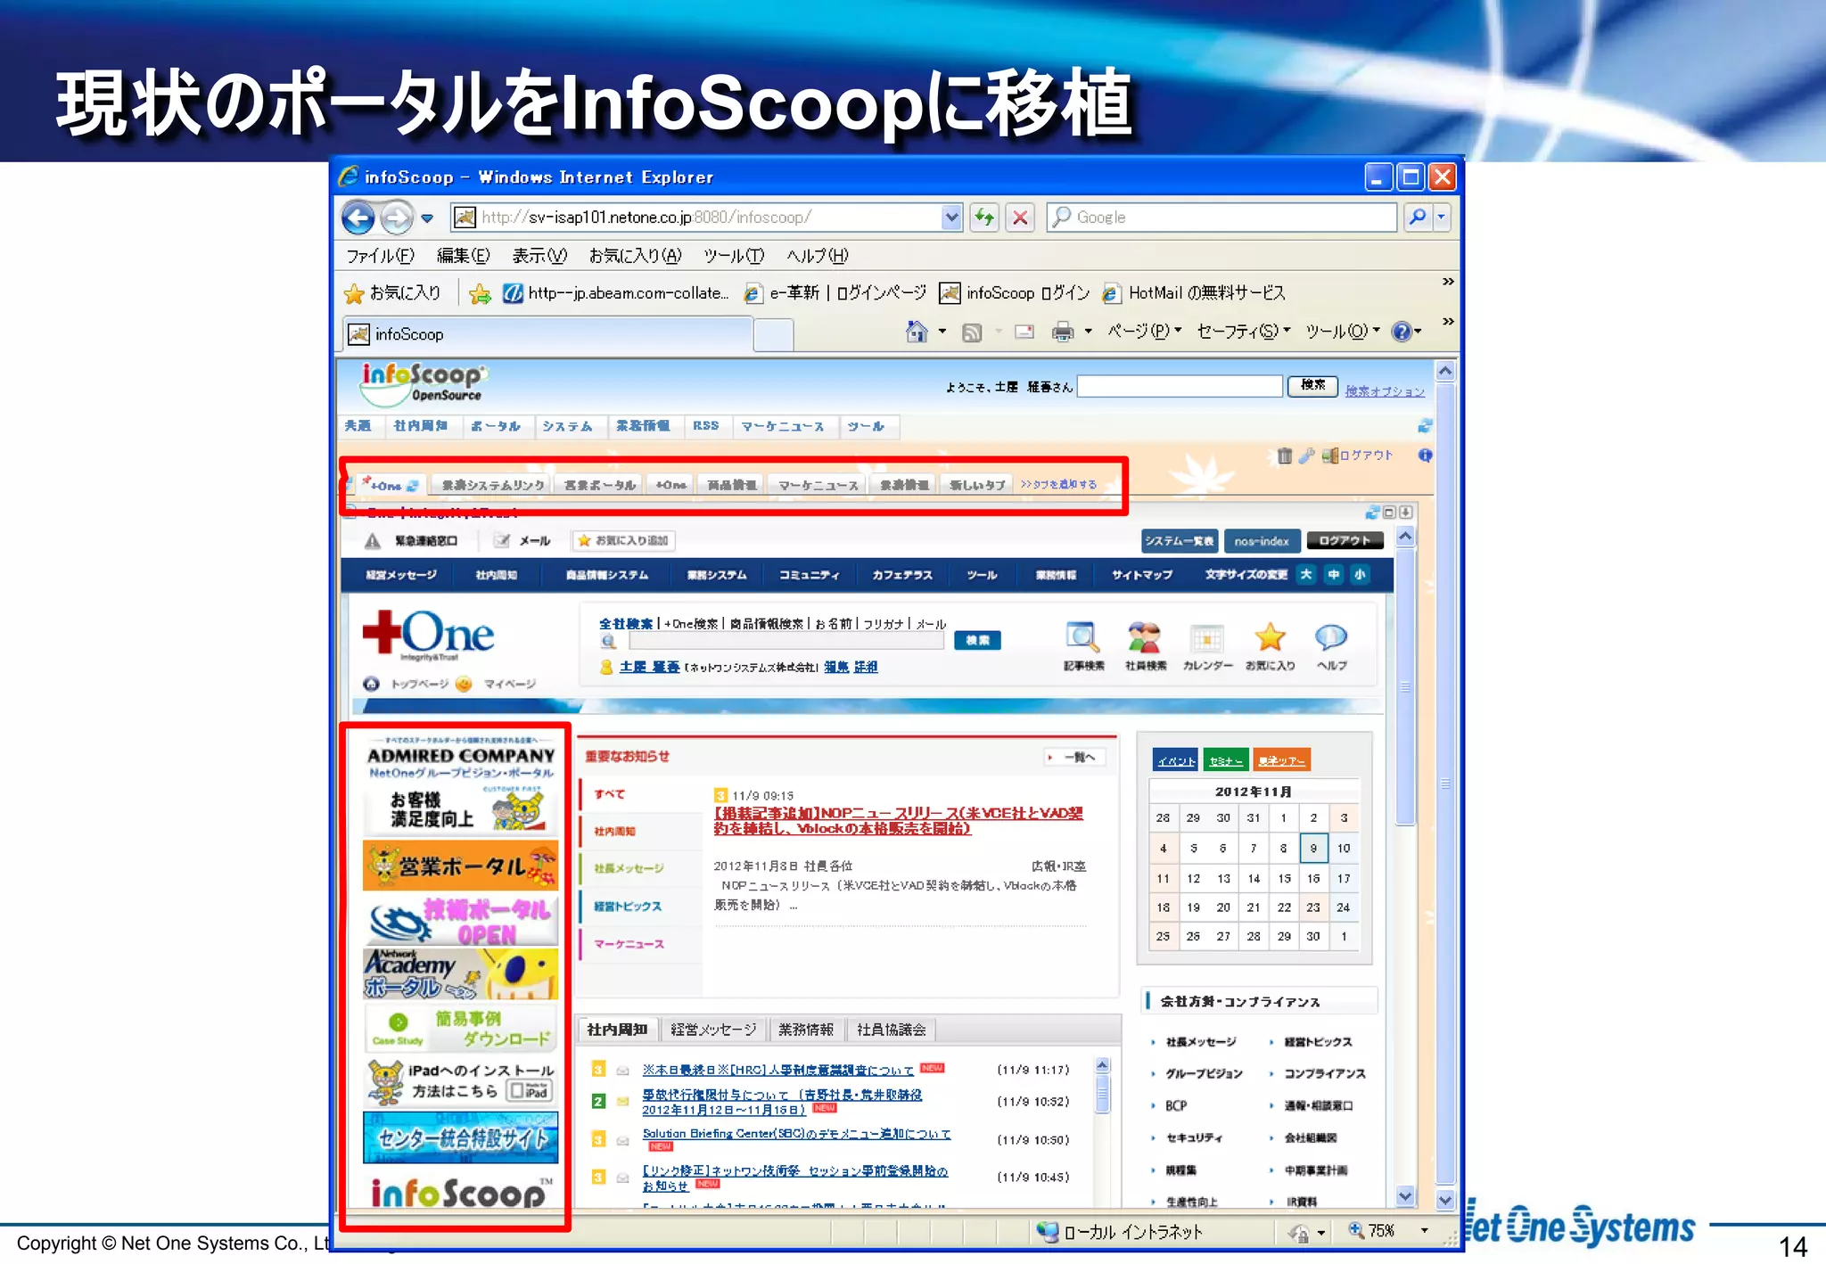The image size is (1826, 1264).
Task: Open the ツール(O) command bar dropdown
Action: point(1342,332)
